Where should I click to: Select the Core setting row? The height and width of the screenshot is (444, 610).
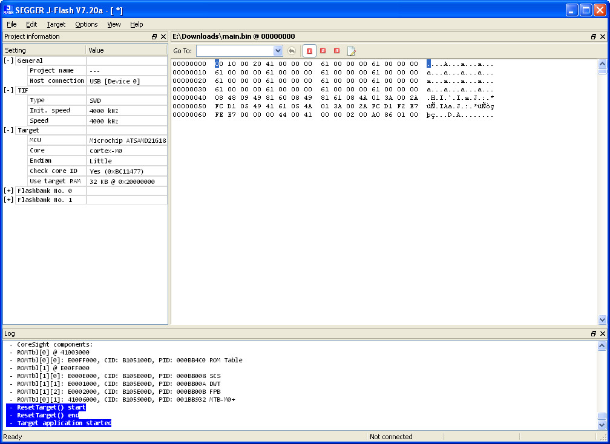(x=97, y=151)
